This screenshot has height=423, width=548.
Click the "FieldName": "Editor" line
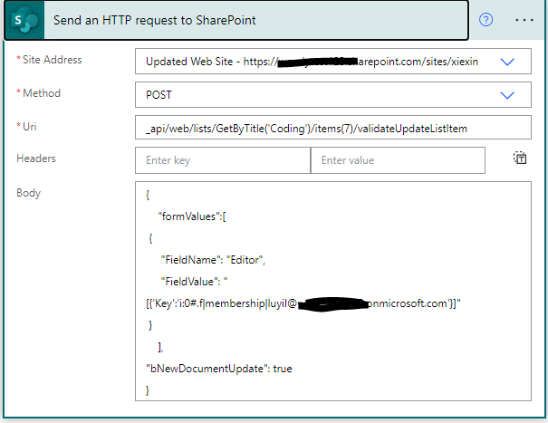click(x=213, y=260)
